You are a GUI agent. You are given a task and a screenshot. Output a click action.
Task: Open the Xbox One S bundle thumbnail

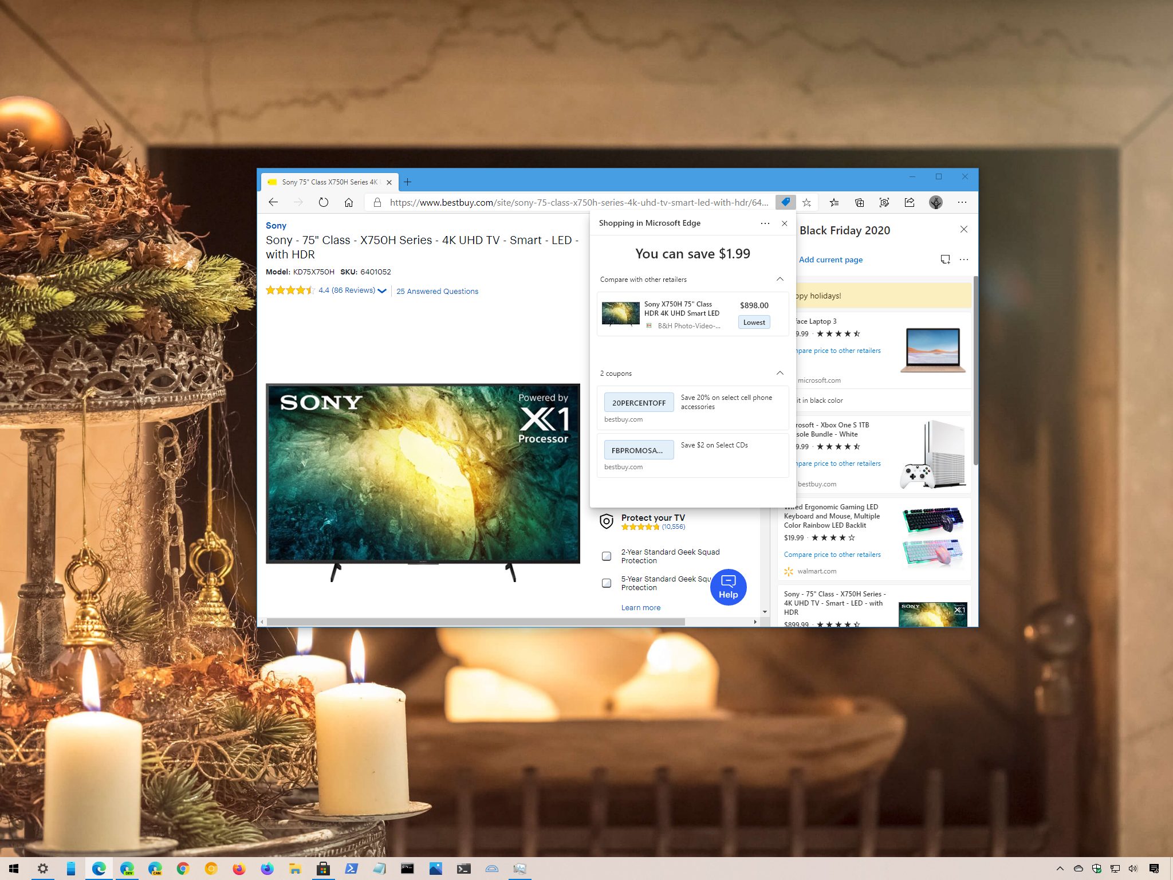(932, 454)
